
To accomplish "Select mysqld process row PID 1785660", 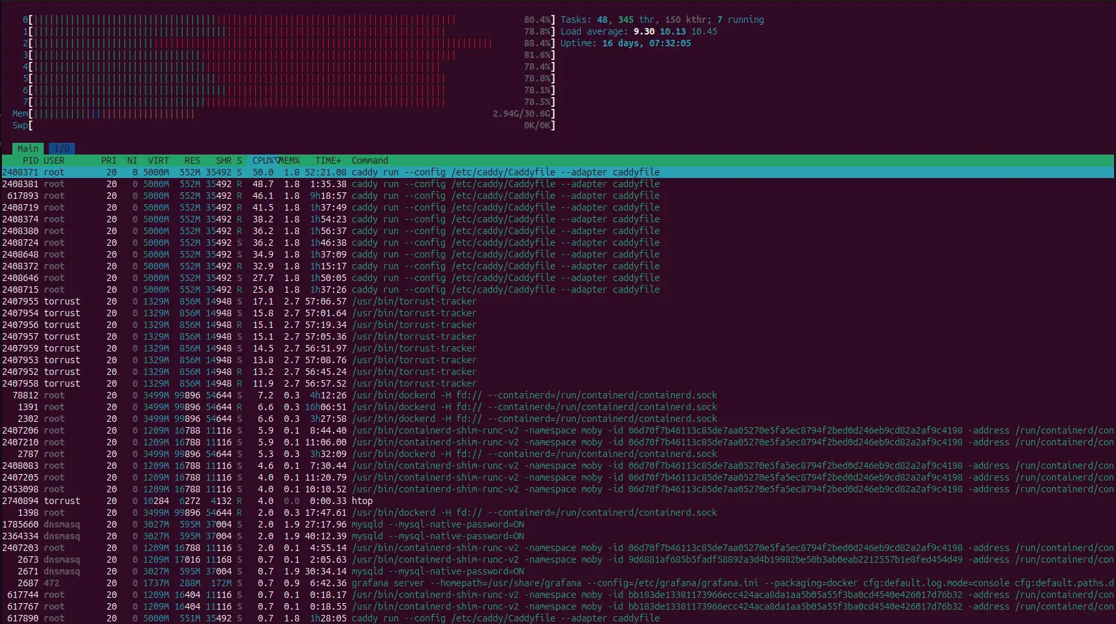I will pyautogui.click(x=558, y=524).
